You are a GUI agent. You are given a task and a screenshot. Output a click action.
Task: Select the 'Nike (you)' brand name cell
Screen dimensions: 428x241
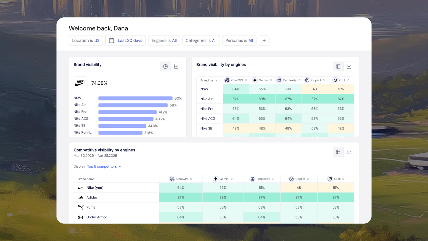pos(116,188)
